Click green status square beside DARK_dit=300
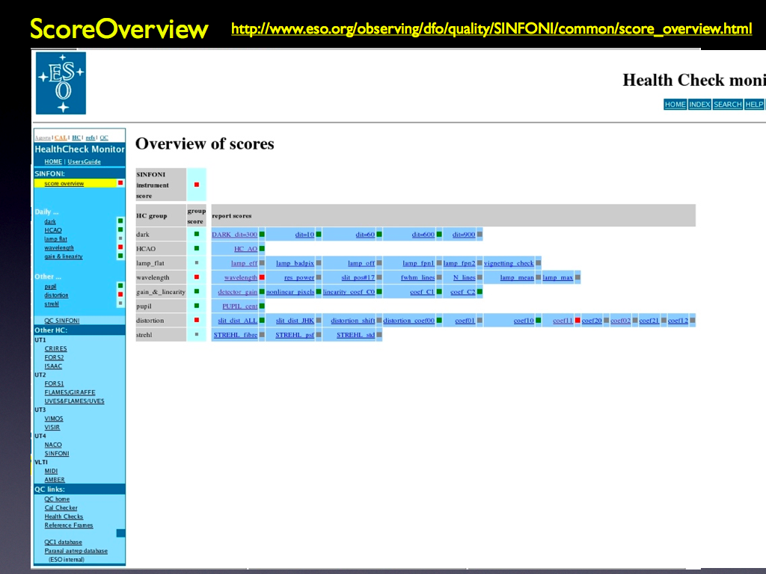This screenshot has height=574, width=766. point(262,235)
